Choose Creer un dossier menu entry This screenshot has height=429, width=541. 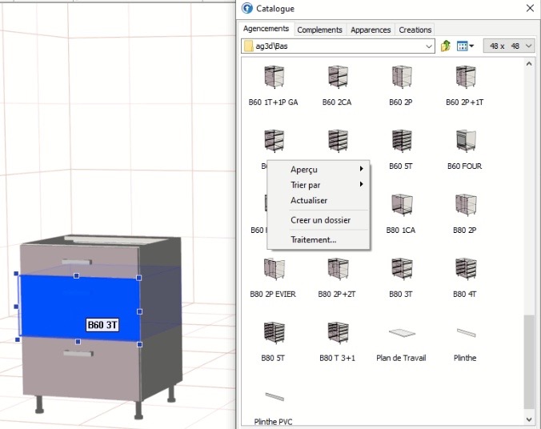pos(320,220)
